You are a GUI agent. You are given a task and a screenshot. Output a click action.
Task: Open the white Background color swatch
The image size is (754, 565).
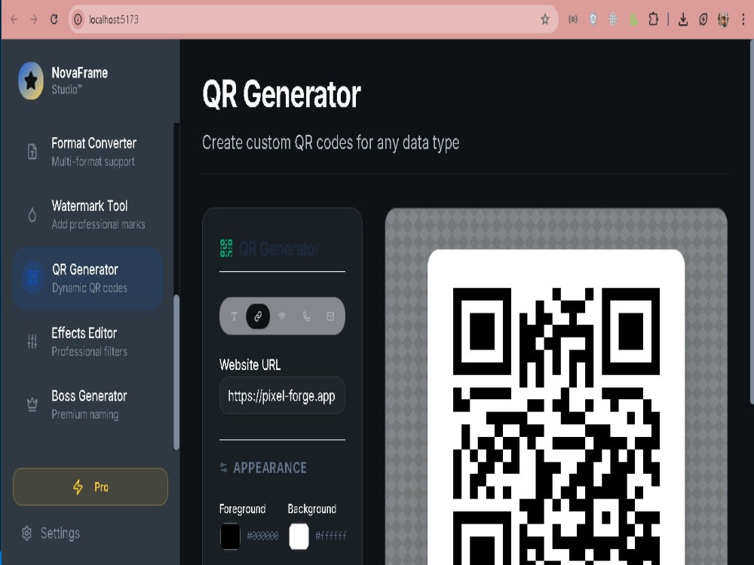coord(299,536)
